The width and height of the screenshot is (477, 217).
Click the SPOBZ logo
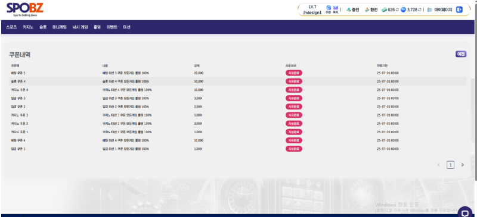click(x=25, y=9)
